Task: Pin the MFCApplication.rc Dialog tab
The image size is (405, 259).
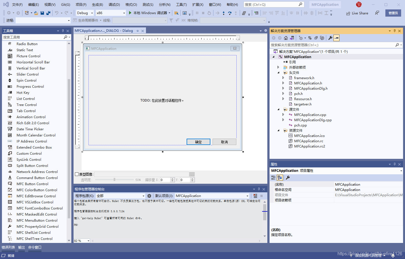Action: coord(137,31)
